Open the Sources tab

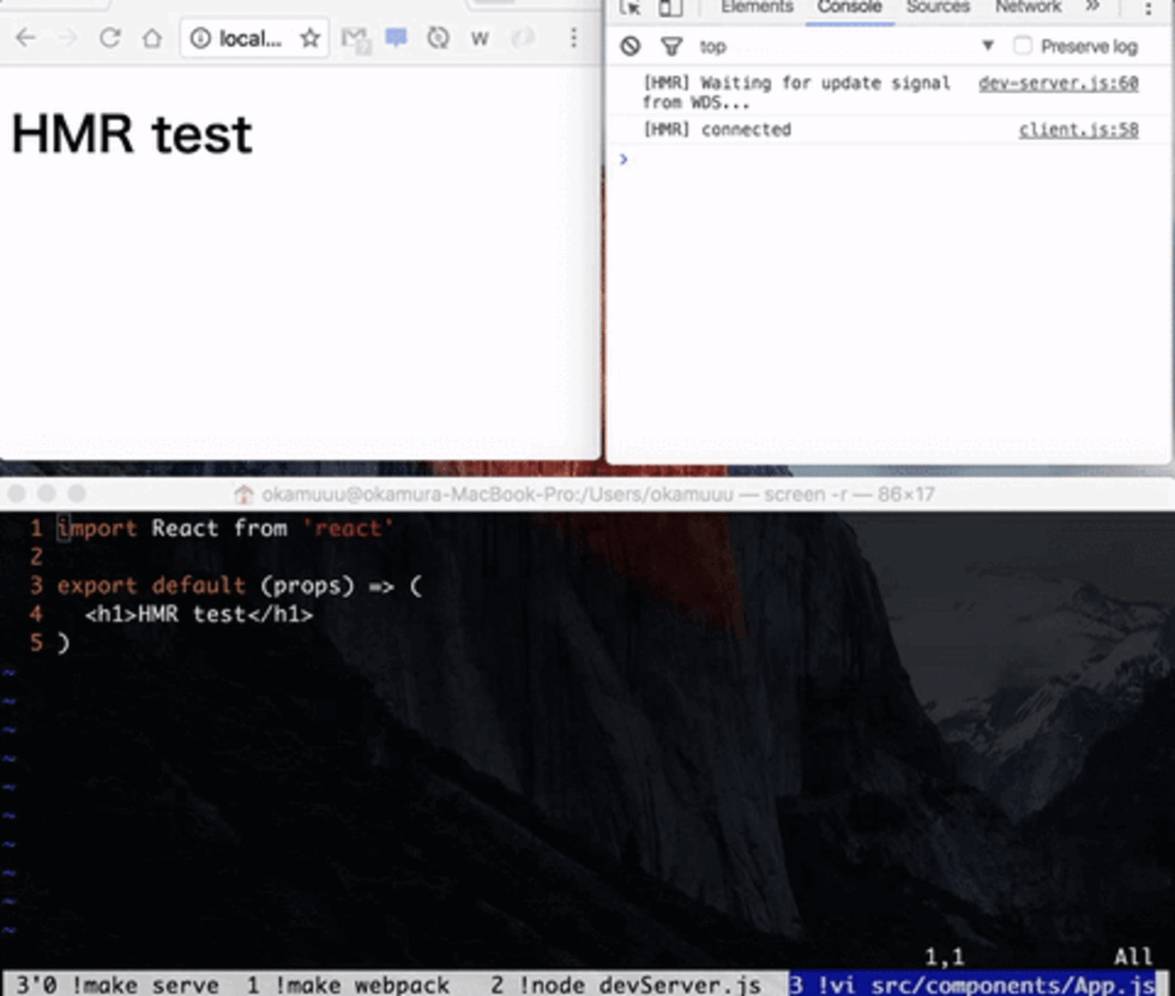[938, 7]
